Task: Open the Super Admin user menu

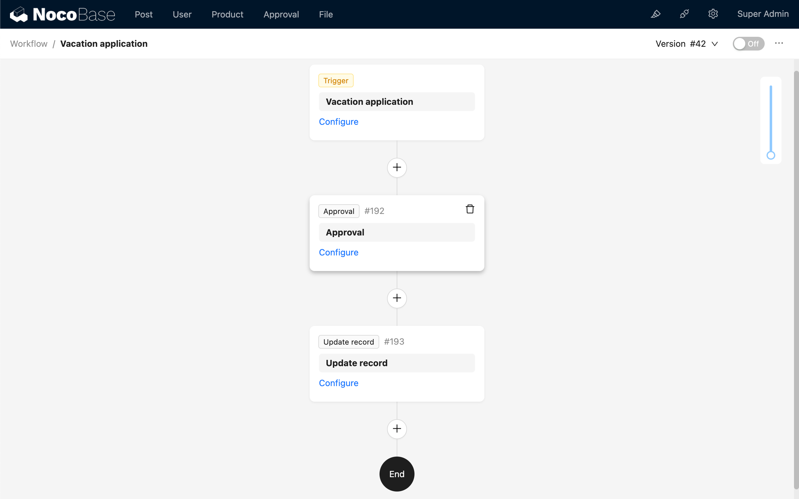Action: coord(763,14)
